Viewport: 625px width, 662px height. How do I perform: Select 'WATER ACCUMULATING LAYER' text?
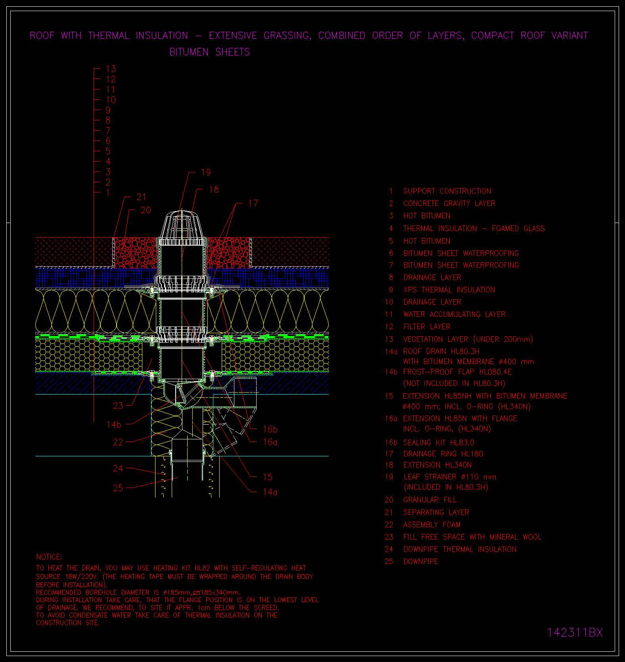pos(454,315)
